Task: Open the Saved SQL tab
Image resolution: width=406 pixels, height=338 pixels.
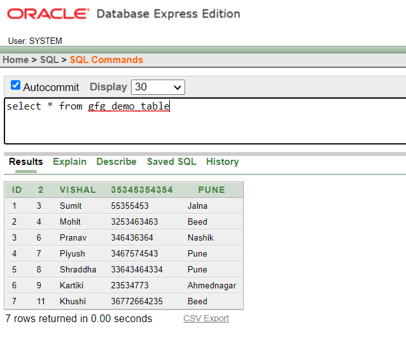Action: point(171,162)
